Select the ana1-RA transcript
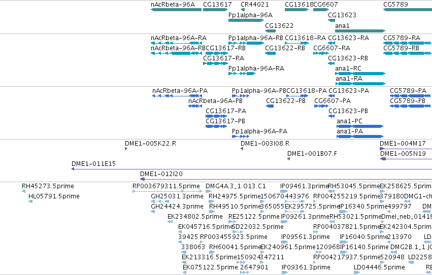Viewport: 432px width, 275px height. click(x=360, y=84)
